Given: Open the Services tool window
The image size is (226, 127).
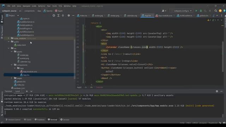Looking at the screenshot, I should point(65,120).
